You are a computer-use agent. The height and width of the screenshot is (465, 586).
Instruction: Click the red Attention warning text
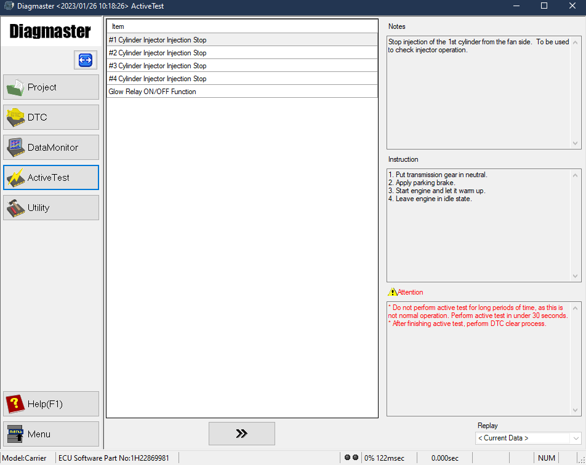[478, 316]
